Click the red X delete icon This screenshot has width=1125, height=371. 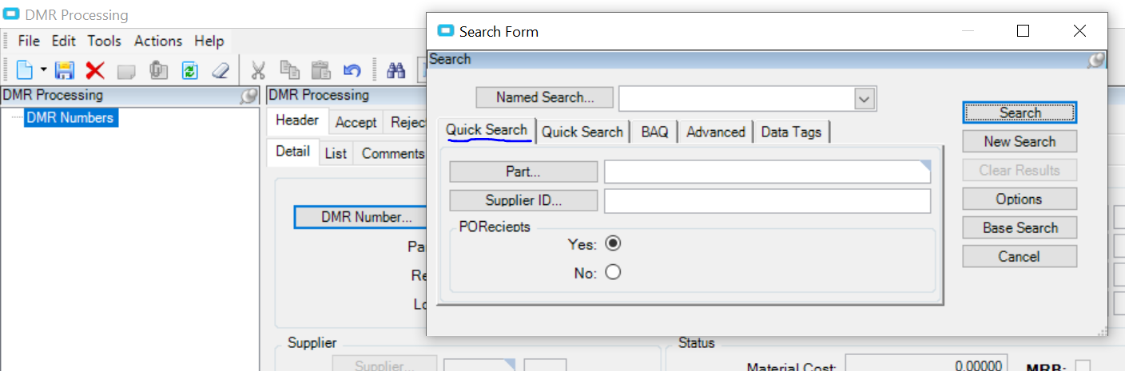coord(95,70)
